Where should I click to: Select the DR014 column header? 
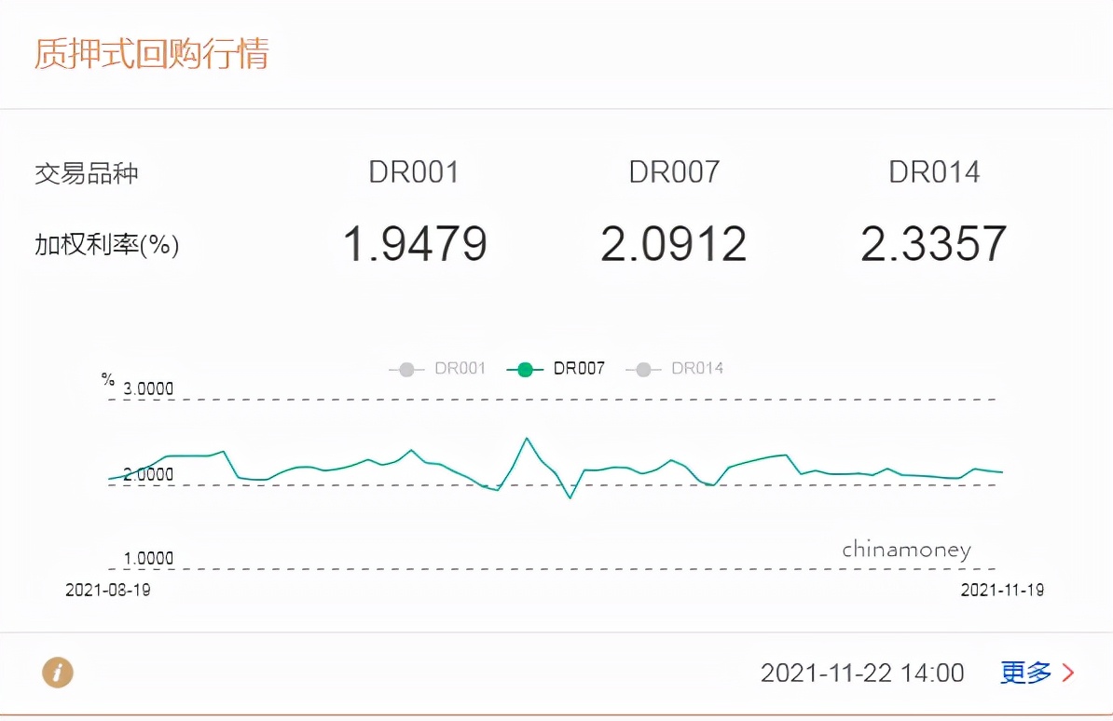point(933,171)
